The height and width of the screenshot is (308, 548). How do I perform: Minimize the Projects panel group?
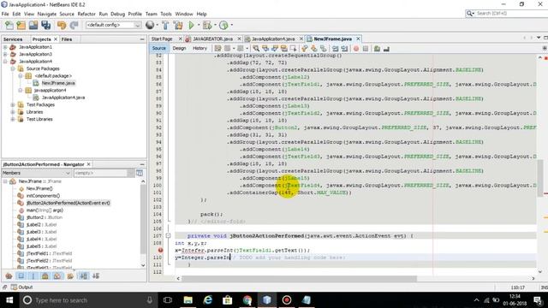tap(142, 39)
